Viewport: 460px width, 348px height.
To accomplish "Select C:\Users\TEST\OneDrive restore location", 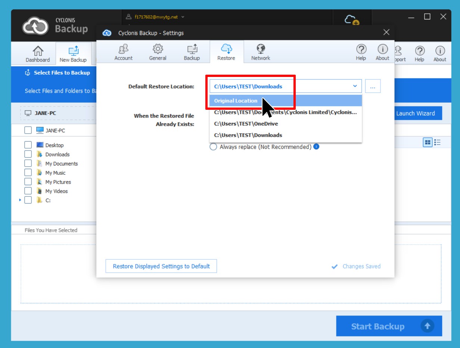I will [246, 124].
